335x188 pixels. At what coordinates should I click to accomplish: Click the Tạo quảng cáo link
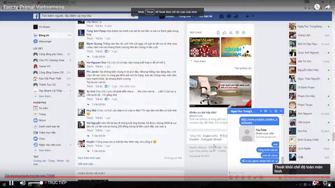tap(243, 68)
